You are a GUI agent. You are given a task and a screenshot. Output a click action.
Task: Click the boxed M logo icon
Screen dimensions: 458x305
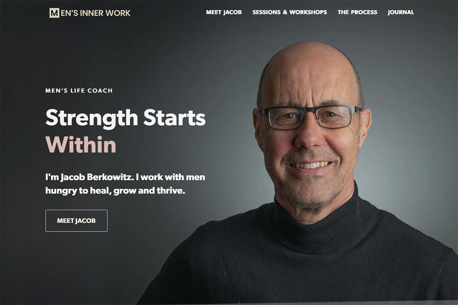54,13
